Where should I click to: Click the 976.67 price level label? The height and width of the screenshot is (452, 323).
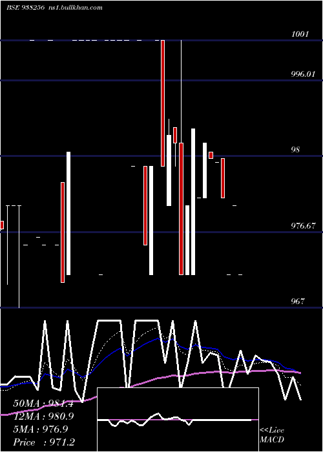coord(303,226)
